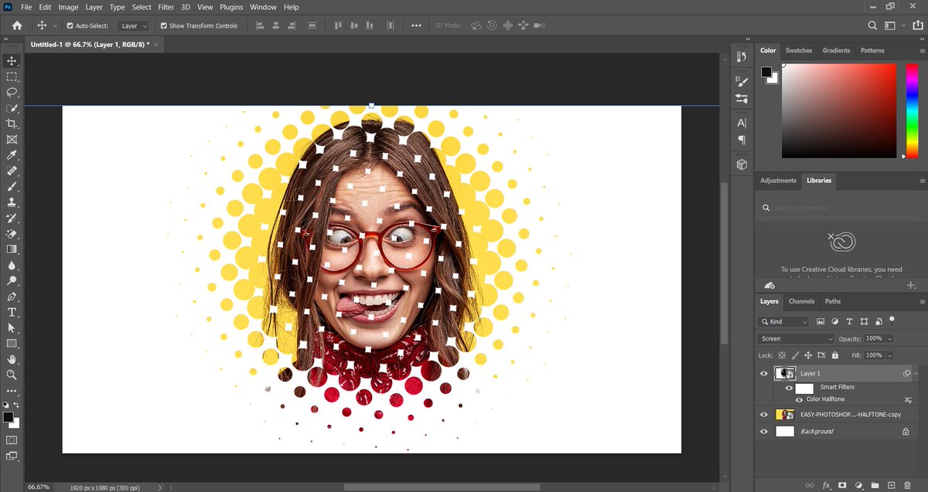Click the Delete layer trash icon
The image size is (928, 492).
click(906, 485)
